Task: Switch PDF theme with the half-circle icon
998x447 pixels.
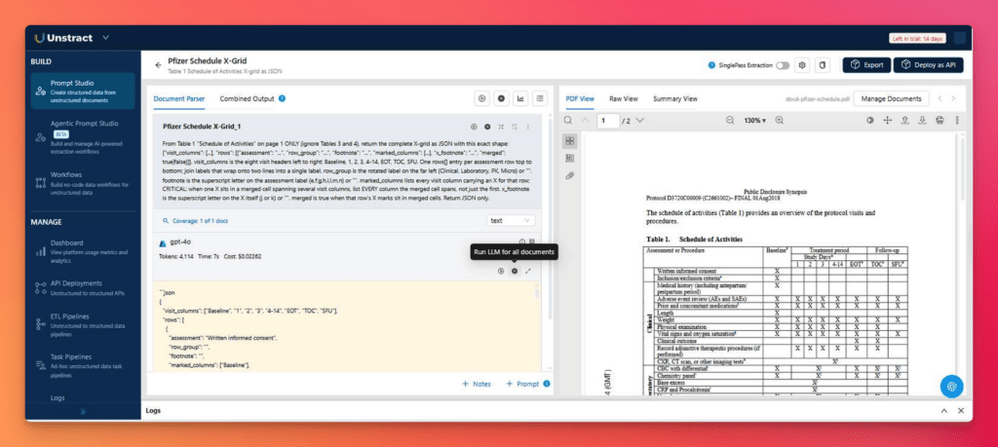Action: coord(870,120)
